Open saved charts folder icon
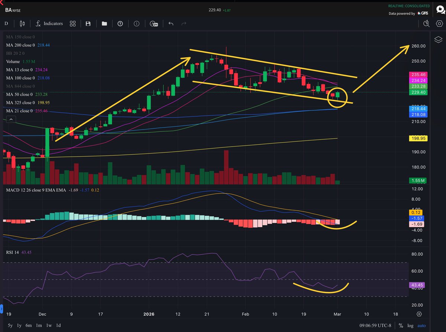The image size is (446, 332). coord(104,23)
